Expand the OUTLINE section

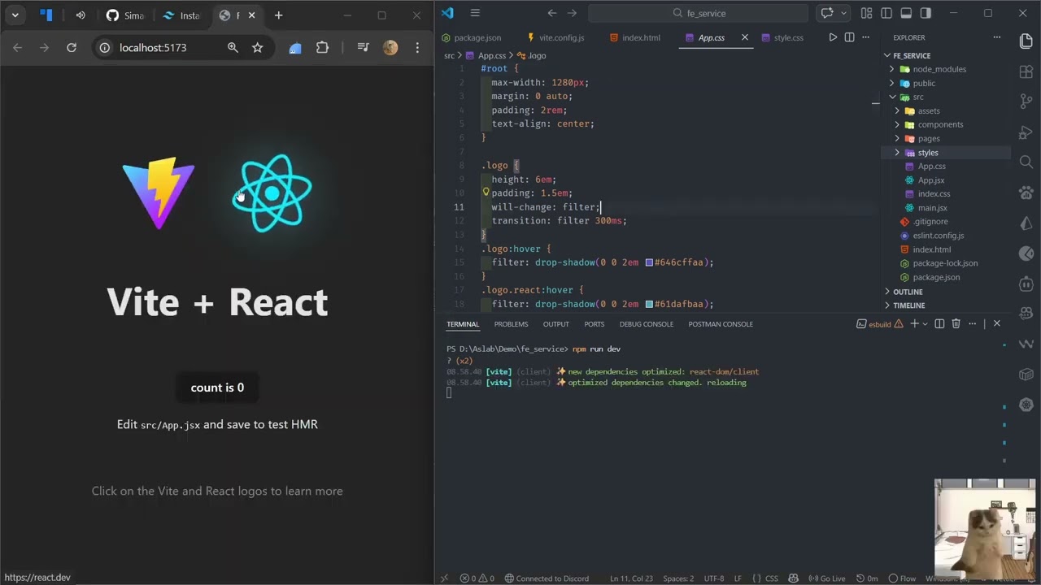[908, 292]
